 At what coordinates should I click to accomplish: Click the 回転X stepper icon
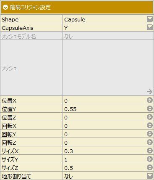click(150, 125)
